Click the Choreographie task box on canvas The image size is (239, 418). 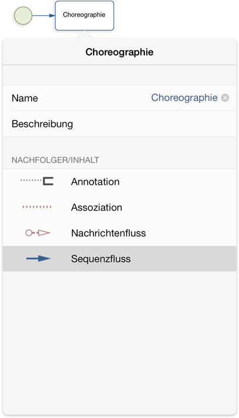coord(85,16)
